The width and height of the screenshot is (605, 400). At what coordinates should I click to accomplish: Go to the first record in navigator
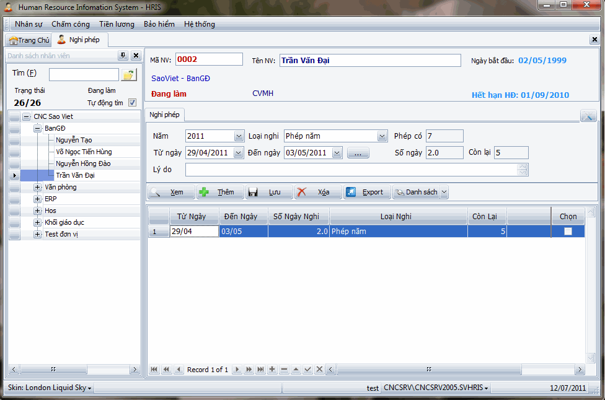click(154, 370)
